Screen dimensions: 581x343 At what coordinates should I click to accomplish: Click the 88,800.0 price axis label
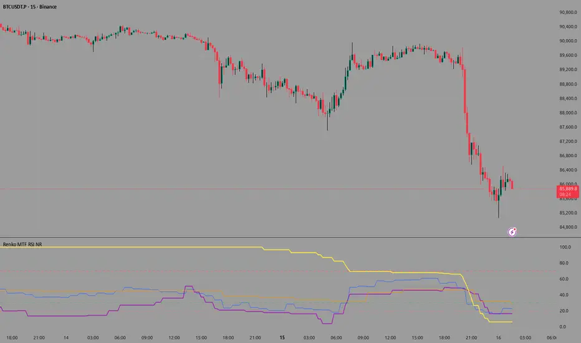(x=568, y=84)
